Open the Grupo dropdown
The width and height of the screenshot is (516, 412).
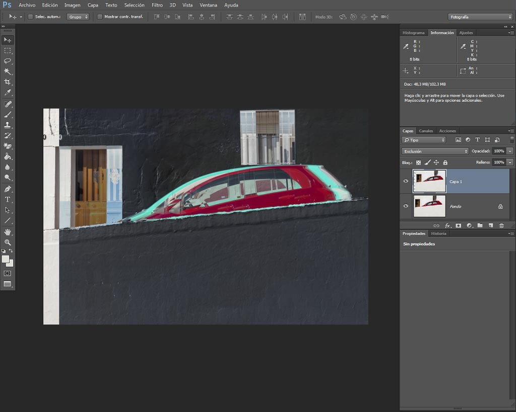pyautogui.click(x=78, y=17)
